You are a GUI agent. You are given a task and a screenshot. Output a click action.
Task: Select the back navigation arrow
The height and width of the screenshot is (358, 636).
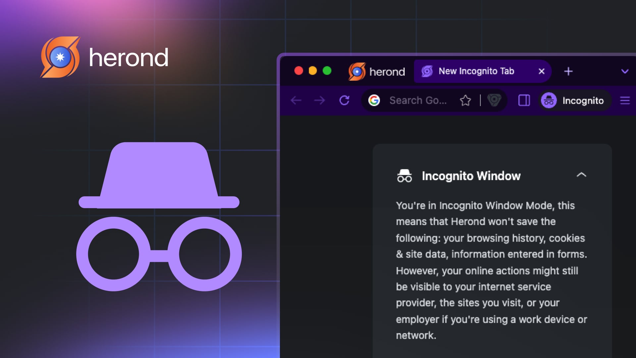(x=296, y=100)
